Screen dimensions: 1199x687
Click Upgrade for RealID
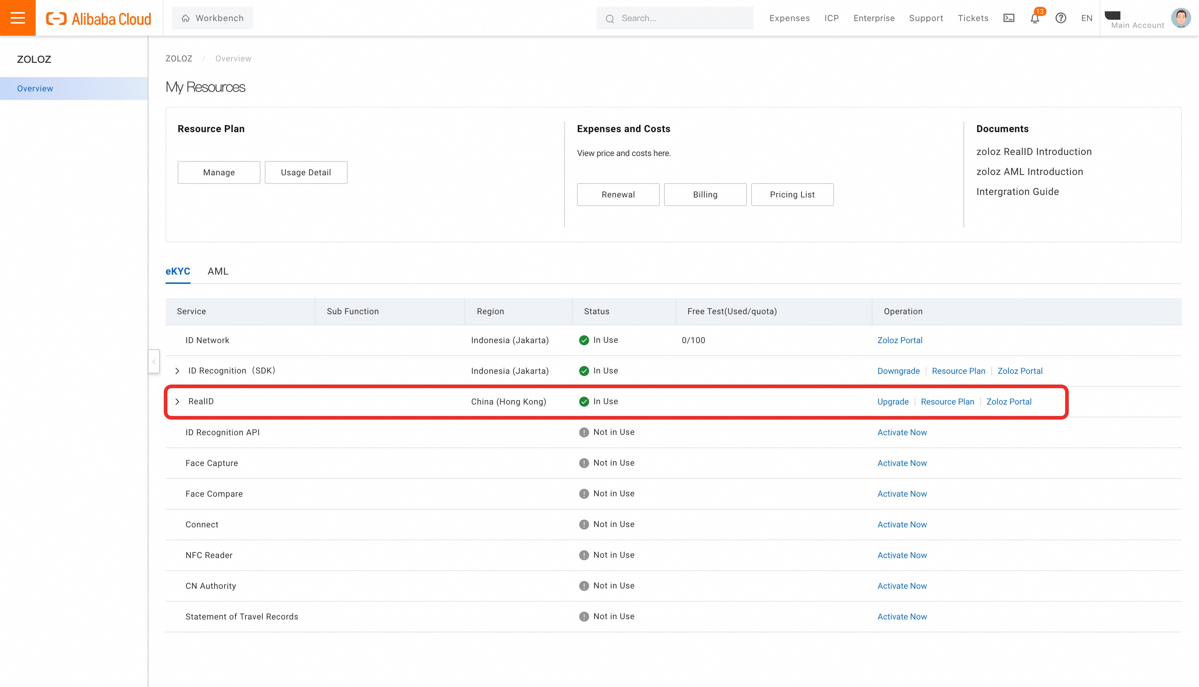pyautogui.click(x=892, y=402)
